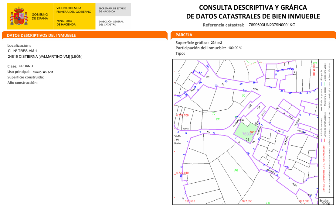
Task: Click the "Referencia catastral:" label
Action: coord(223,25)
